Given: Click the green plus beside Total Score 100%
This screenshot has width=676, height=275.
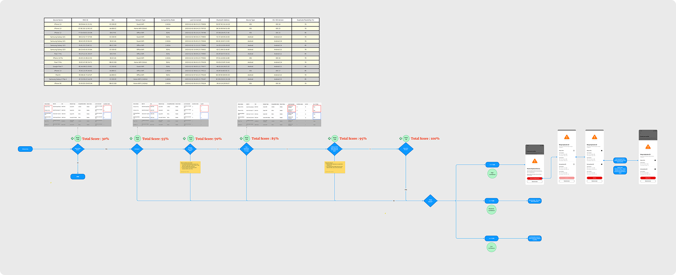Looking at the screenshot, I should tap(400, 138).
